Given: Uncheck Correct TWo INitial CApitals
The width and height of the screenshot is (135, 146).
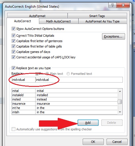Looking at the screenshot, I should point(13,36).
